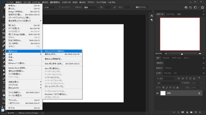The image size is (206, 115).
Task: Select the Hand tool
Action: 4,95
